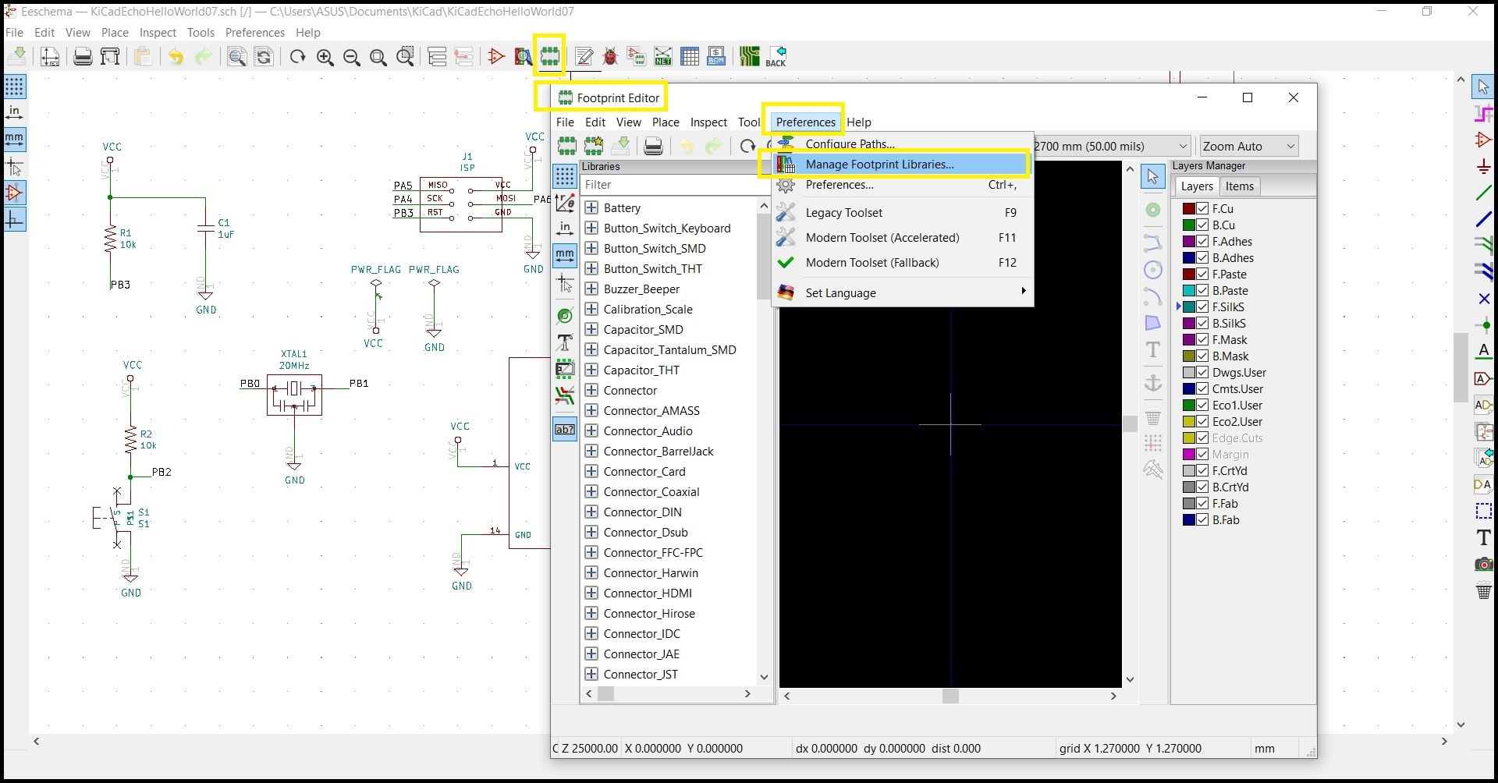Viewport: 1498px width, 783px height.
Task: Expand the Connector_HDMI library node
Action: 591,593
